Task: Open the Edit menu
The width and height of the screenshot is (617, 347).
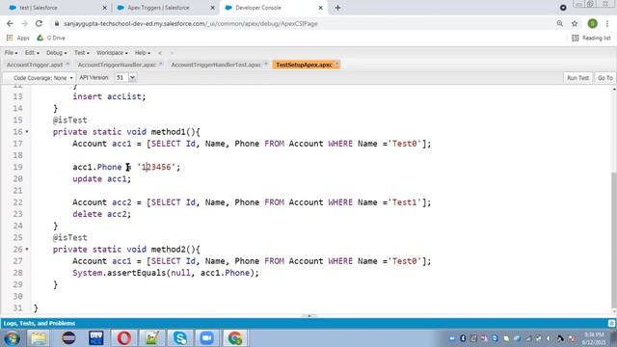Action: point(32,53)
